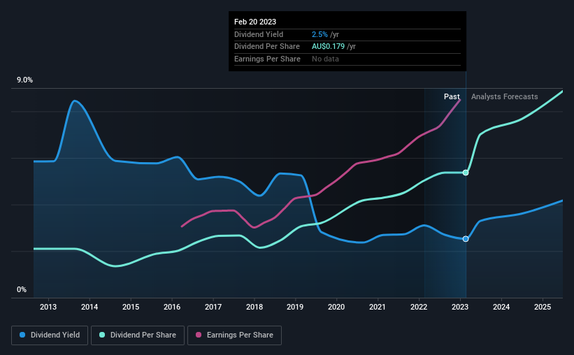
Task: Click the 2013 axis label
Action: (48, 307)
